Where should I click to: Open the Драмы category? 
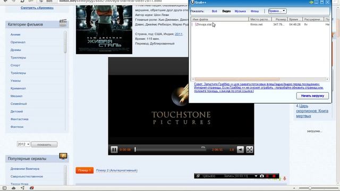point(15,50)
